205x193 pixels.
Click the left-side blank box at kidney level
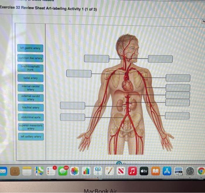(73, 105)
